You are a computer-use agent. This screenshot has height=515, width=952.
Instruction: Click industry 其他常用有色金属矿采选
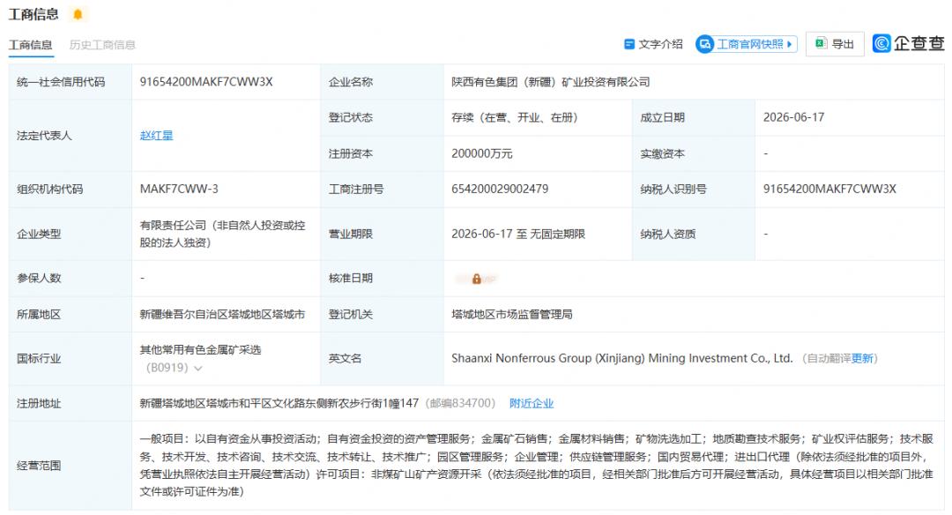coord(200,350)
